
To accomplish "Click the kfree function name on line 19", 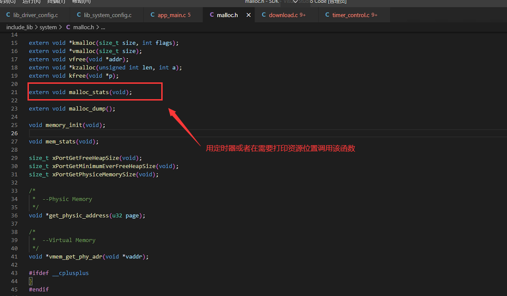I will click(77, 76).
